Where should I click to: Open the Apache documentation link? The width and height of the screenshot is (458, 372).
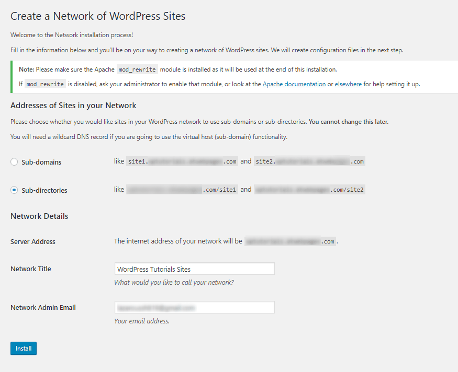(294, 84)
